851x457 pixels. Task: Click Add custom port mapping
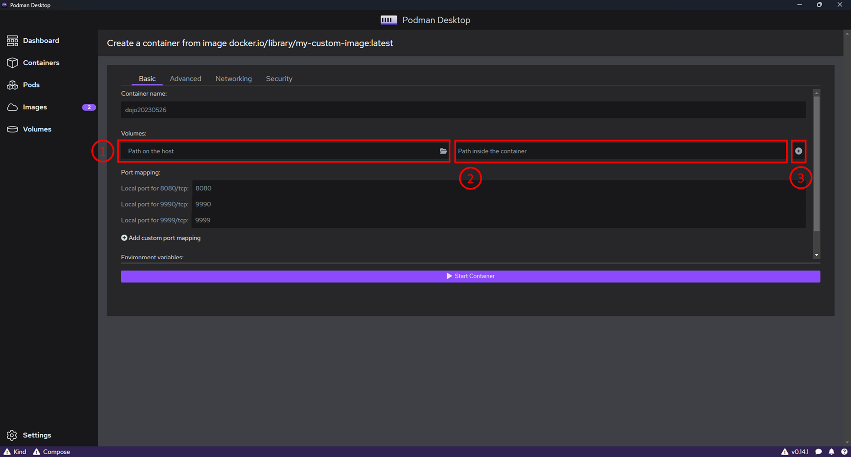point(161,238)
